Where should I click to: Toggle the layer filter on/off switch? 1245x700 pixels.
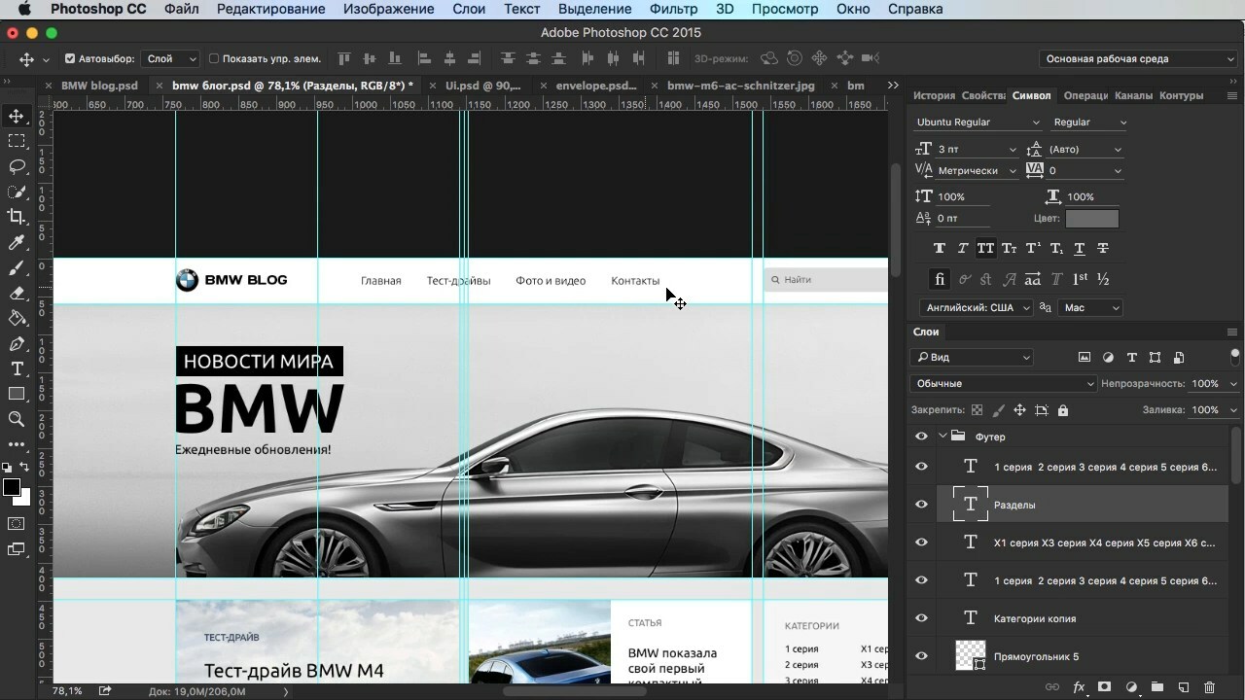coord(1235,356)
